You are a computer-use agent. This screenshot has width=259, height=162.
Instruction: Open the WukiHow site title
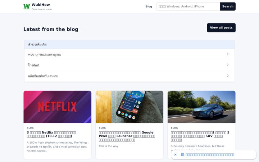click(x=41, y=5)
